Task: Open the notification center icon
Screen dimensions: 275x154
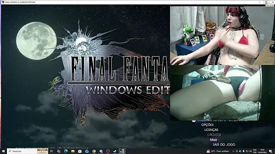Action: 271,151
